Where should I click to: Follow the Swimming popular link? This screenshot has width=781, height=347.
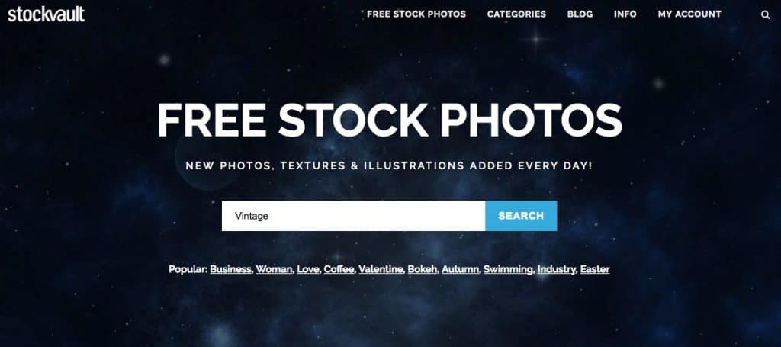(507, 269)
